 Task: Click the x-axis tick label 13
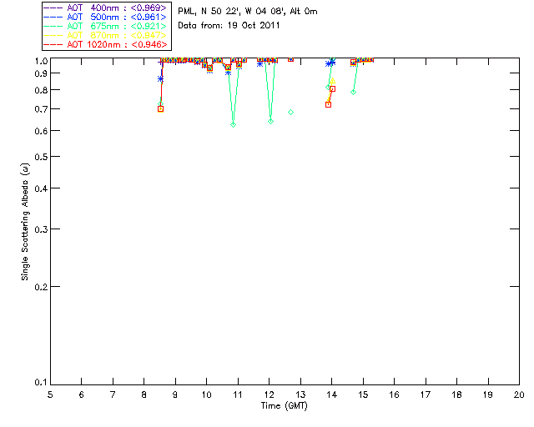click(x=300, y=394)
